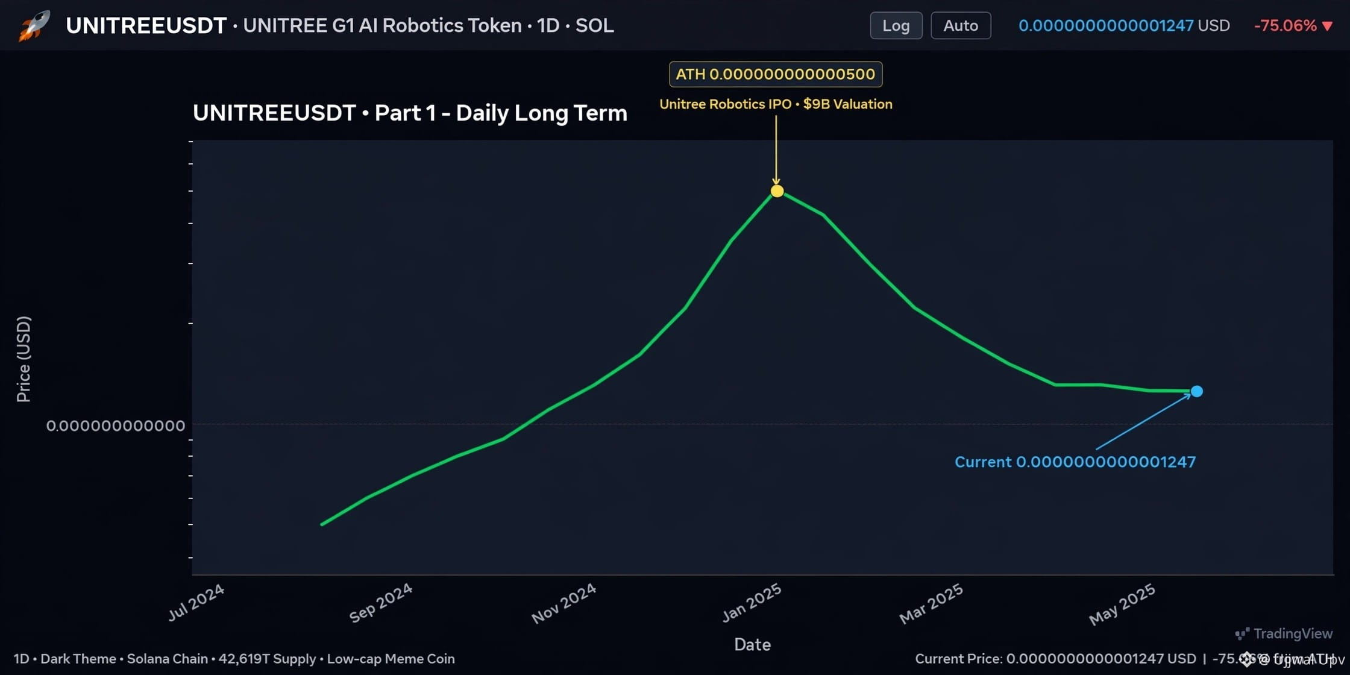
Task: Toggle the Auto scale button
Action: (961, 25)
